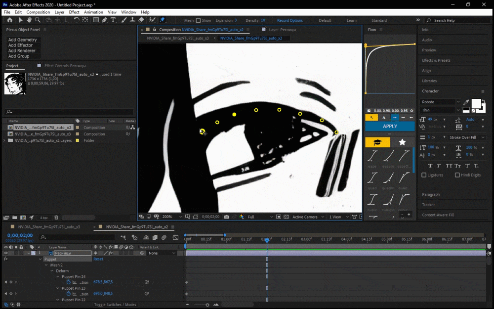Select the Zoom magnifier tool

click(38, 20)
